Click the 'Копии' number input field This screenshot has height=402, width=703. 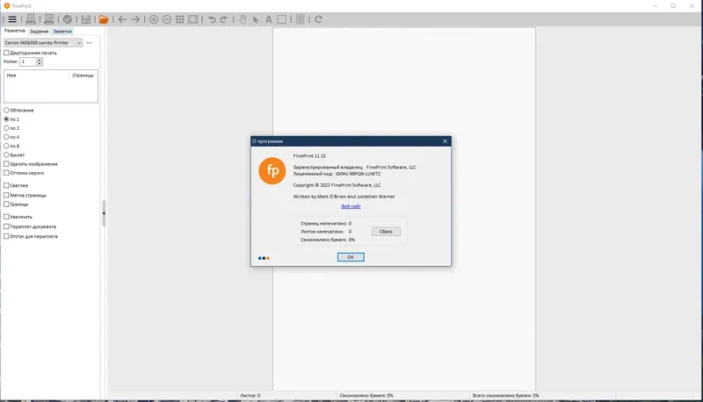(28, 61)
